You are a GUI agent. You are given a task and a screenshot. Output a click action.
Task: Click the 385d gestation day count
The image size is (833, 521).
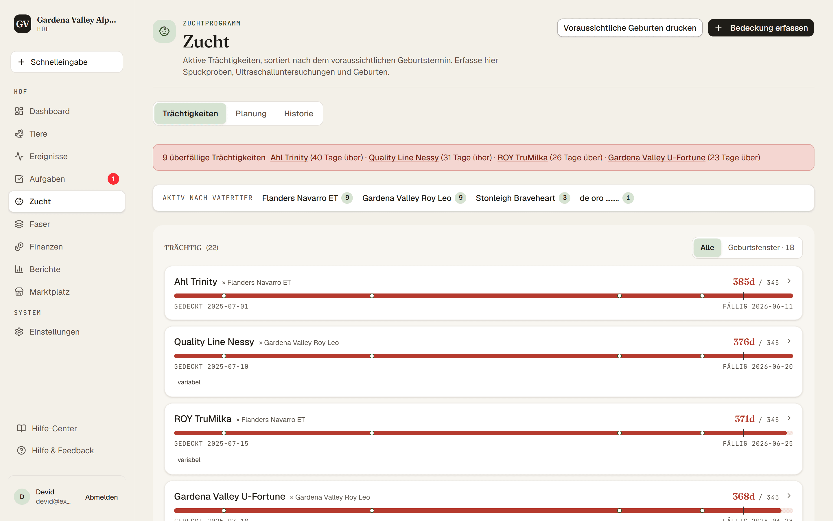click(x=744, y=282)
